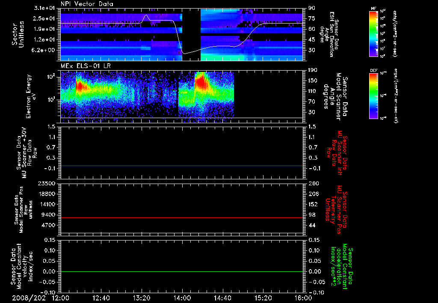Click the NF scale units 'cnts/(cm**2-sr-sec)'

click(x=395, y=34)
